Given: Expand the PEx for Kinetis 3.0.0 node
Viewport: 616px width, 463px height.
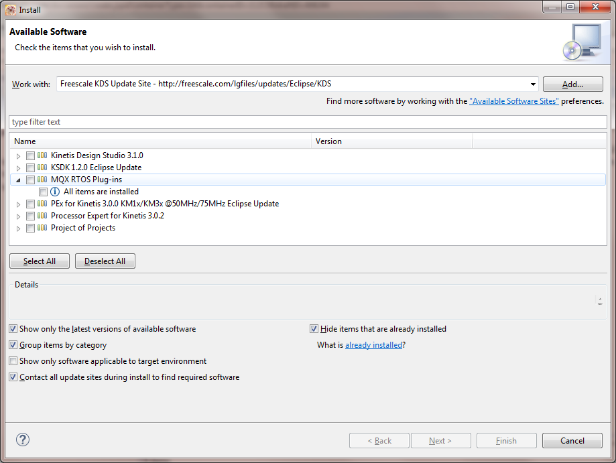Looking at the screenshot, I should [18, 204].
